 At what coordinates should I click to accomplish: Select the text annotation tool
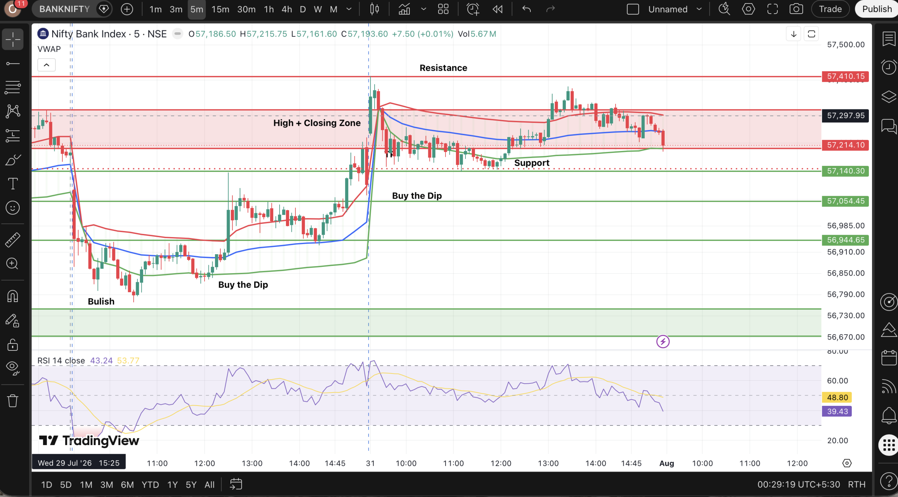point(13,183)
